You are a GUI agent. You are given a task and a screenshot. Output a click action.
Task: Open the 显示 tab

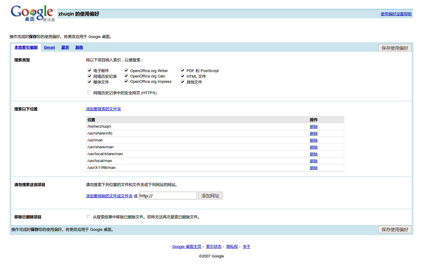click(65, 48)
